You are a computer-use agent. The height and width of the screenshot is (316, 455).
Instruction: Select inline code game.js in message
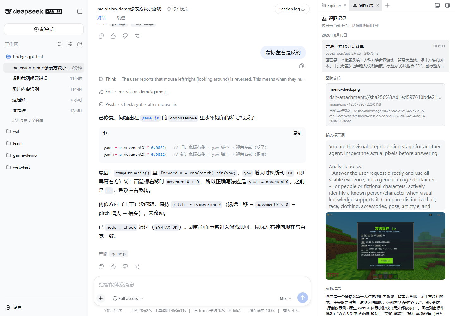point(150,118)
